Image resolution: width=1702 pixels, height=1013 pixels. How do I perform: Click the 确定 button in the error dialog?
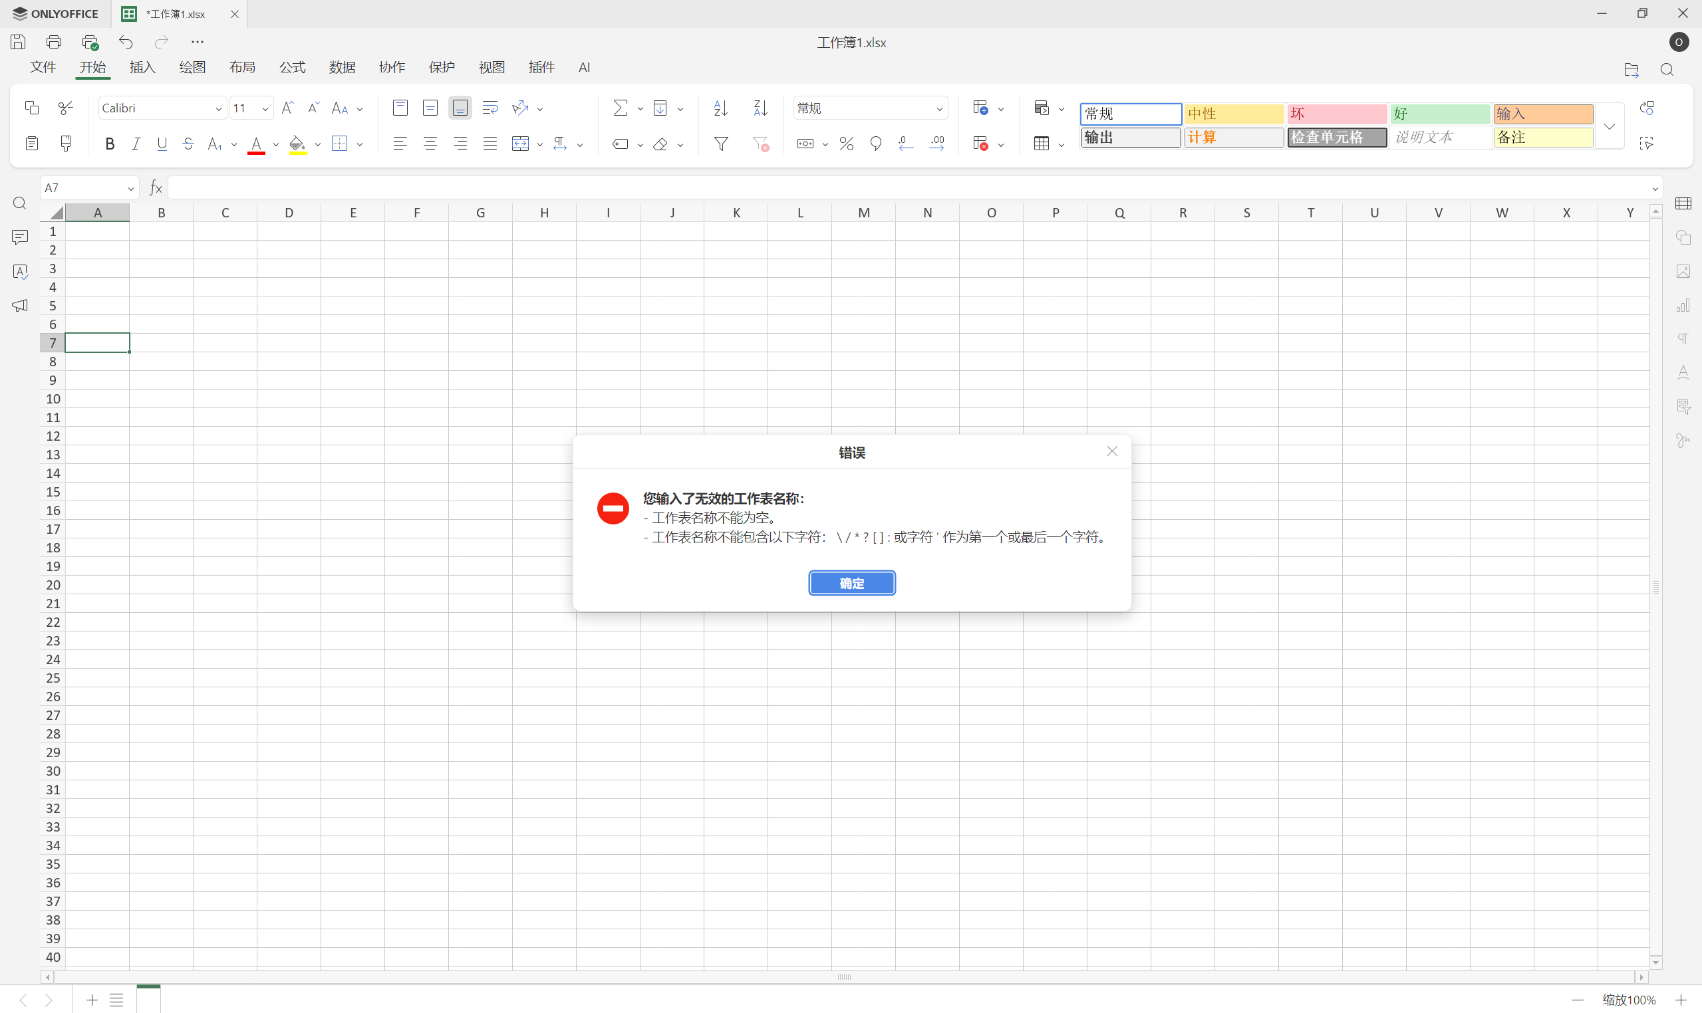point(852,583)
